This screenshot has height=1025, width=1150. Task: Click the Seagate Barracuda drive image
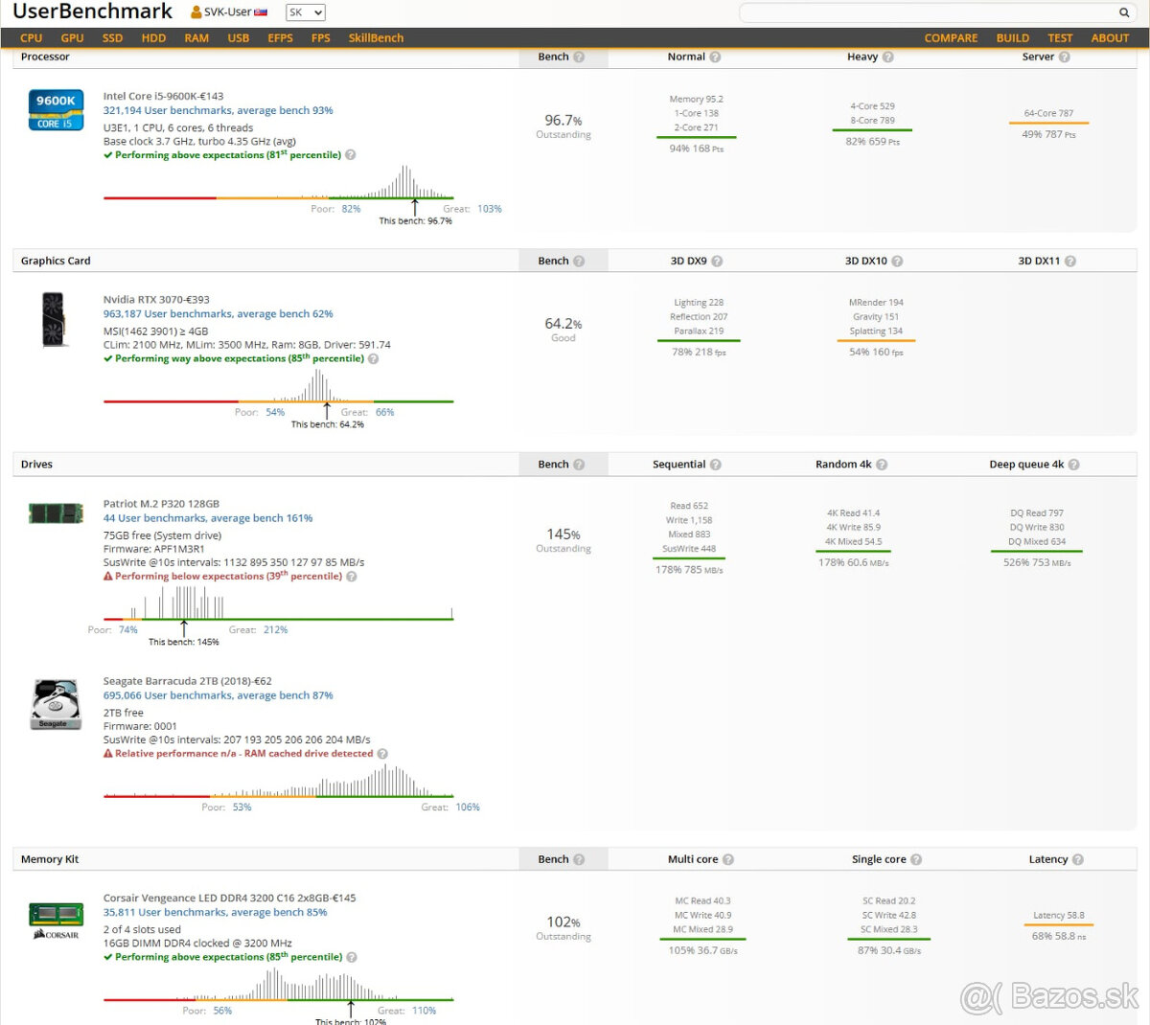click(x=56, y=704)
